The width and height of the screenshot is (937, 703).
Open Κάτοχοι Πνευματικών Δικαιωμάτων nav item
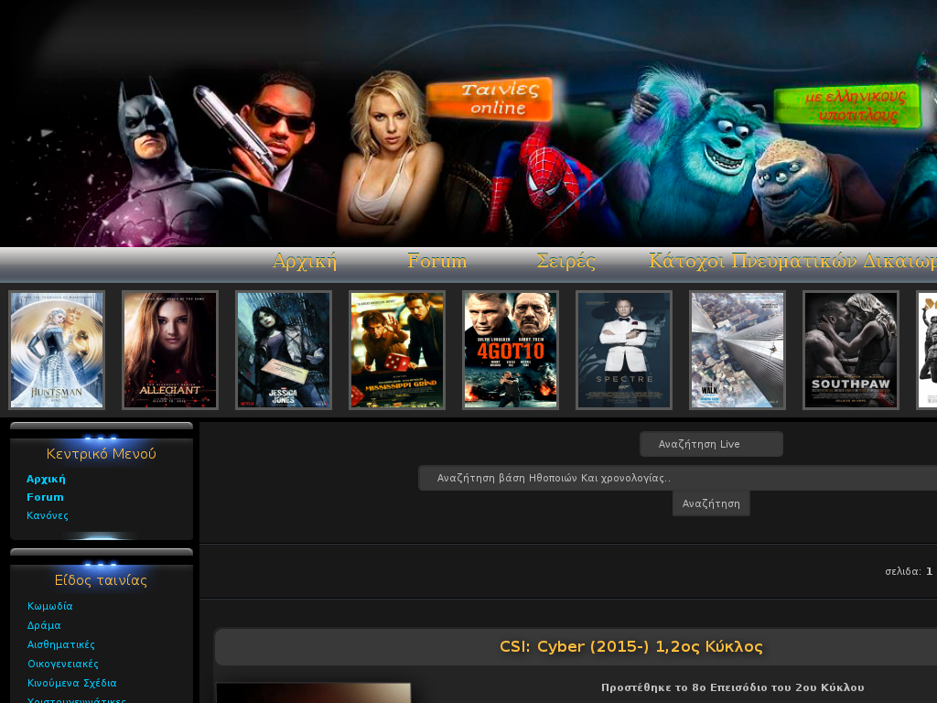[x=793, y=261]
